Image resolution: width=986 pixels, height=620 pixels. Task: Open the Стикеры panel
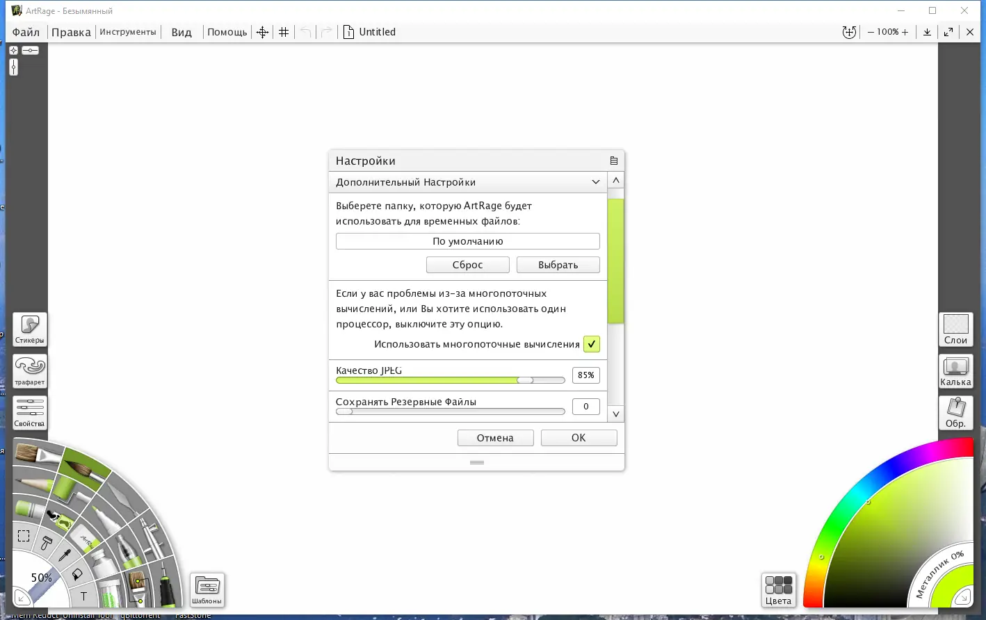[30, 329]
